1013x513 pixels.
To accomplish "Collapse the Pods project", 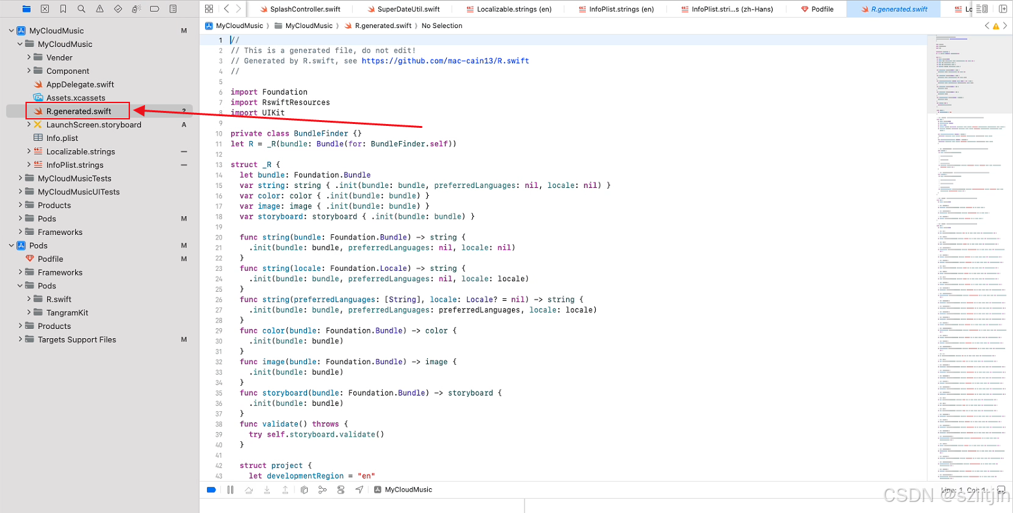I will [x=12, y=245].
